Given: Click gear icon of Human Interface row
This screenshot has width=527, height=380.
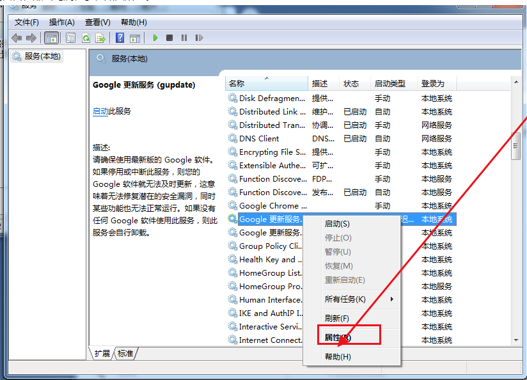Looking at the screenshot, I should (x=232, y=299).
